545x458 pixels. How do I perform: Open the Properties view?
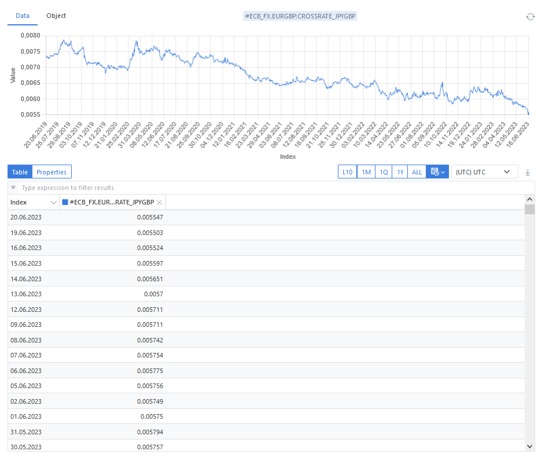click(51, 172)
